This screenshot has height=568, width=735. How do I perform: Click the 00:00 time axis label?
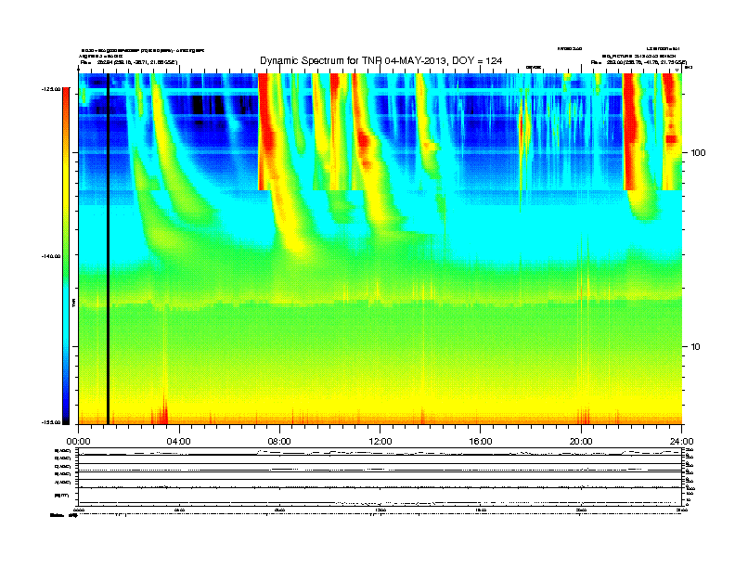point(78,442)
